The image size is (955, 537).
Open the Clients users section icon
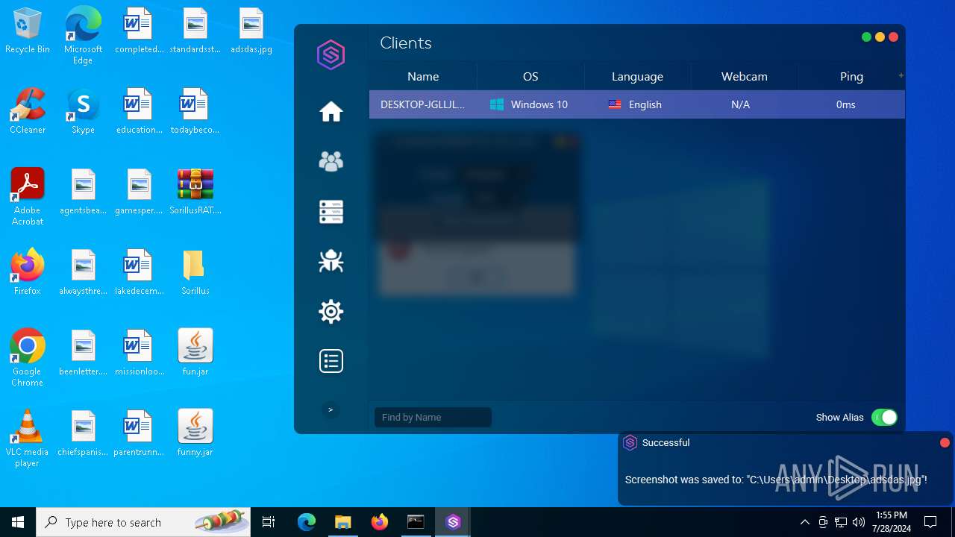pyautogui.click(x=331, y=161)
